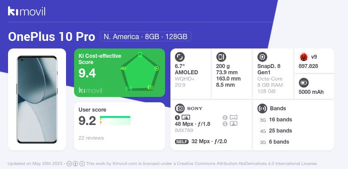Click the OnePlus 10 Pro phone image
The height and width of the screenshot is (169, 348).
[x=37, y=100]
